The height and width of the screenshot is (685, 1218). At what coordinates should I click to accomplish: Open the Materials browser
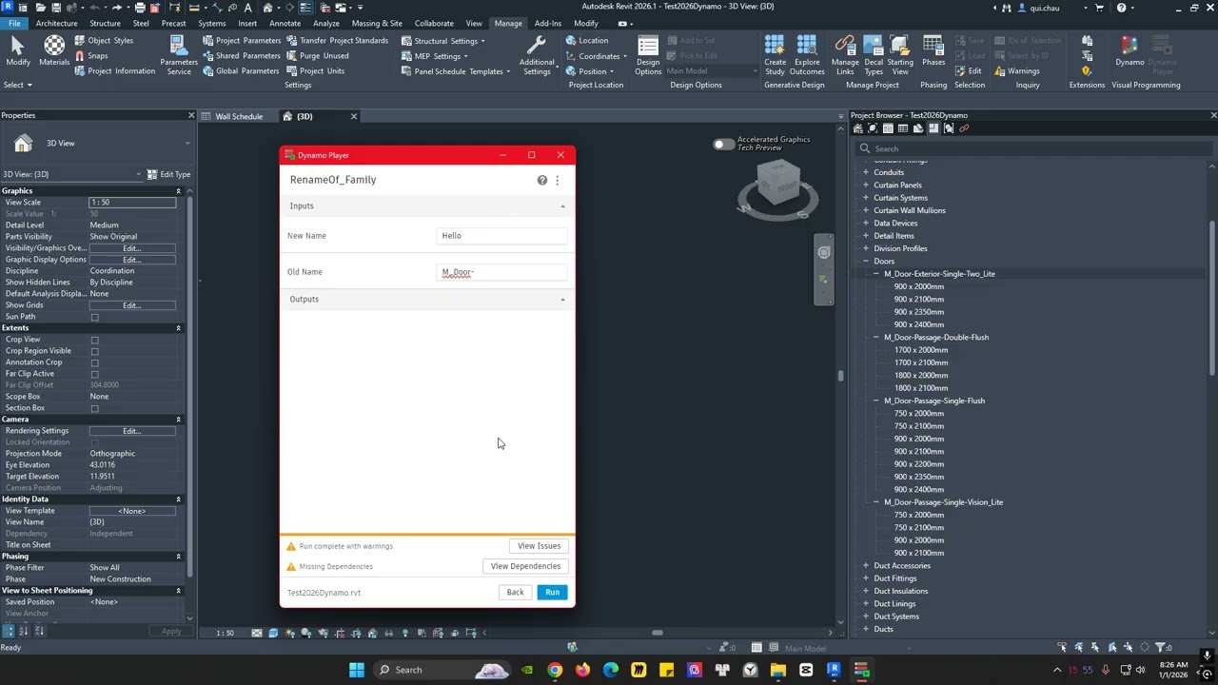[54, 52]
